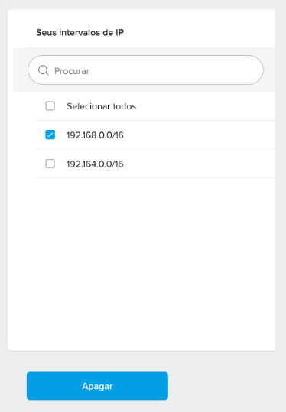The width and height of the screenshot is (286, 412).
Task: Click the 192.164.0.0/16 row's empty right side
Action: pyautogui.click(x=200, y=164)
